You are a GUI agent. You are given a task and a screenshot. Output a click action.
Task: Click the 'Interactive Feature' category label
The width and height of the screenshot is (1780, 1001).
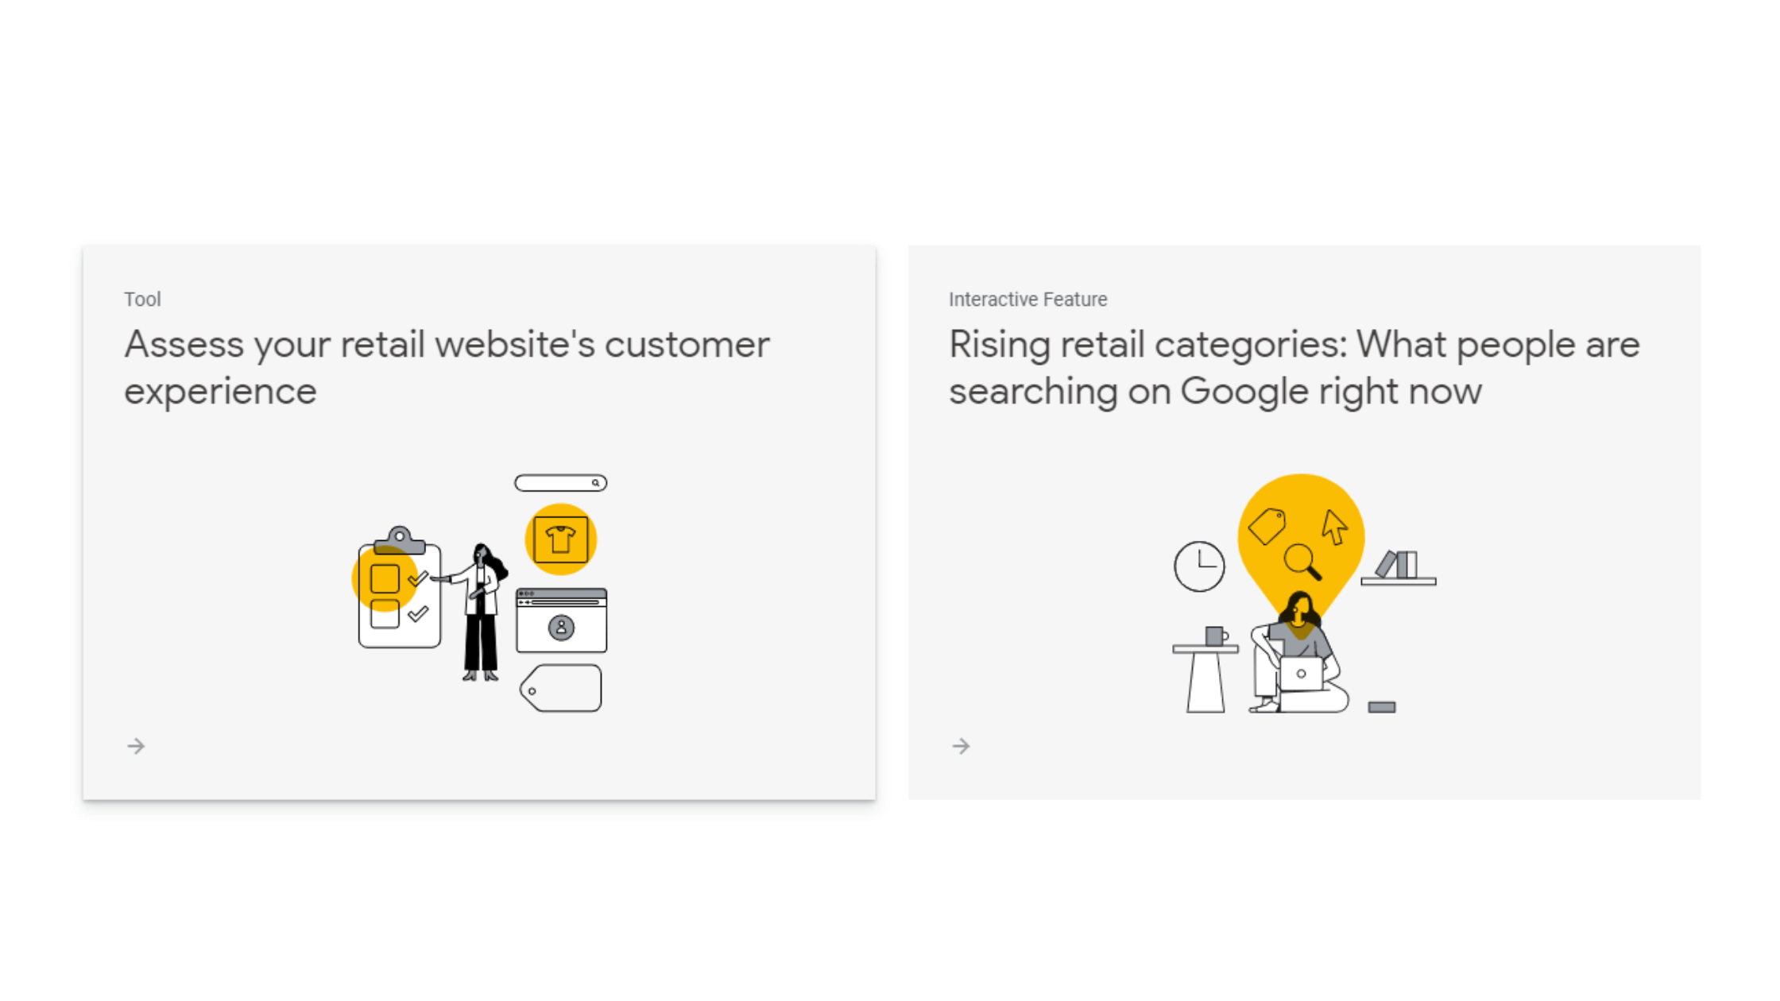click(1027, 300)
